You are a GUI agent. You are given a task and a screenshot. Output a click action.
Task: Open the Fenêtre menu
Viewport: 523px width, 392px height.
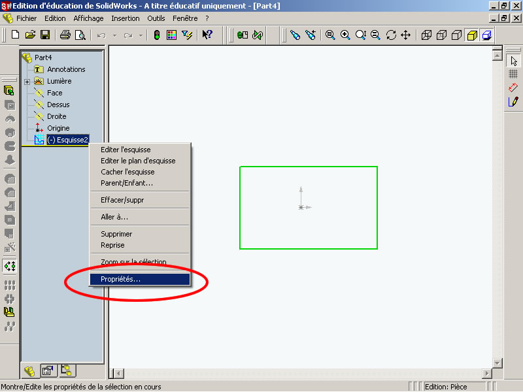click(x=185, y=18)
